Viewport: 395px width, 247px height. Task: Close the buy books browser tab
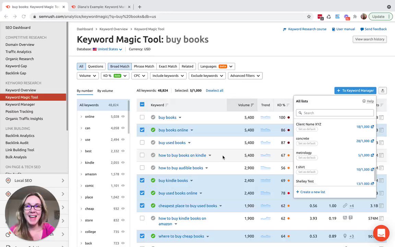(64, 7)
